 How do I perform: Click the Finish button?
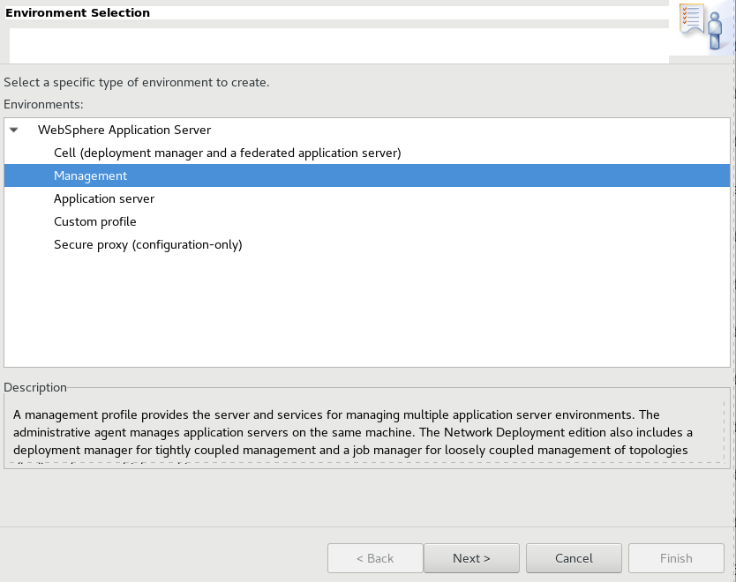click(676, 558)
